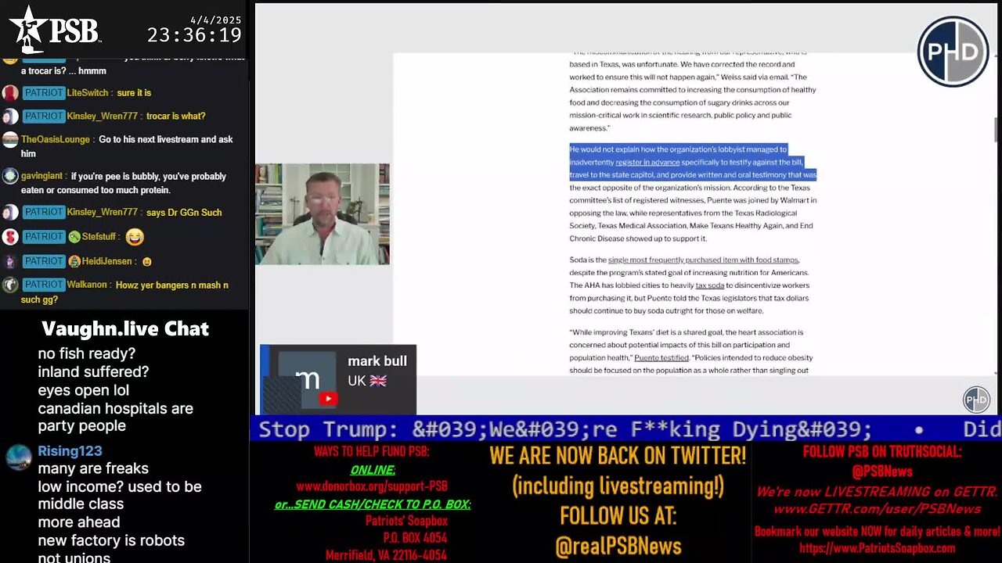Click the highlighted paragraph starting 'He would not explain'
The height and width of the screenshot is (563, 1002).
tap(693, 162)
